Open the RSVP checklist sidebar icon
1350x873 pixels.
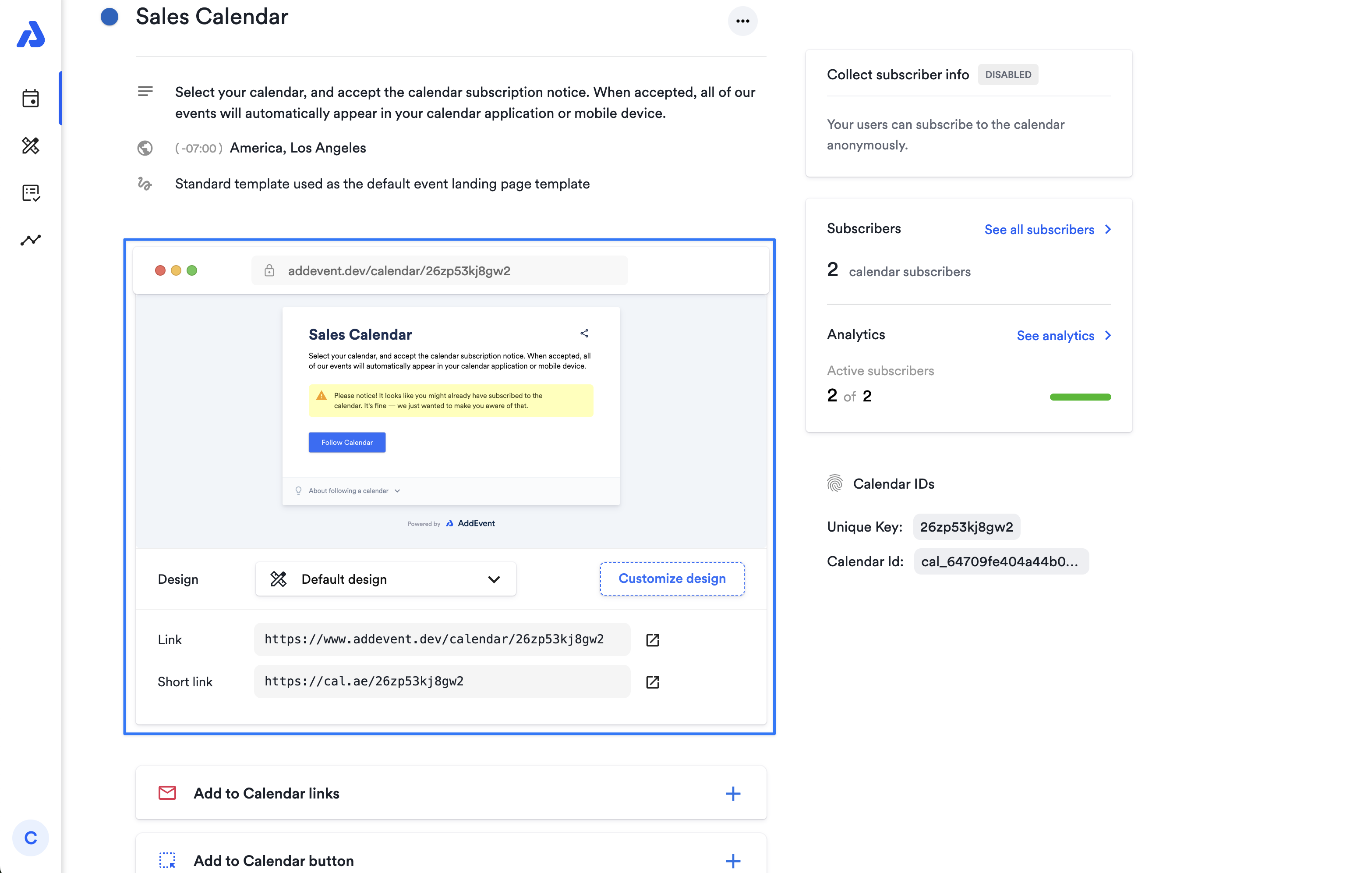(31, 193)
